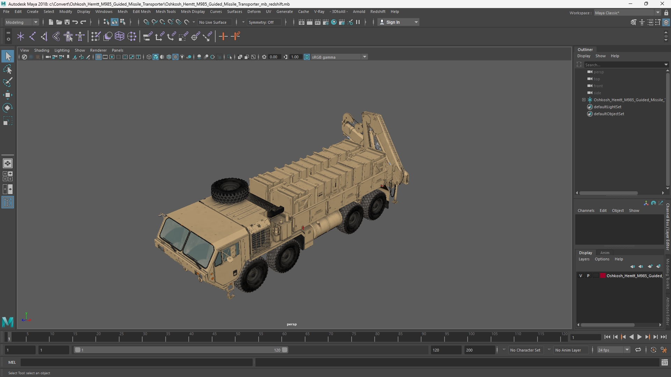Image resolution: width=671 pixels, height=377 pixels.
Task: Open Symmetry: Off dropdown
Action: pos(264,22)
